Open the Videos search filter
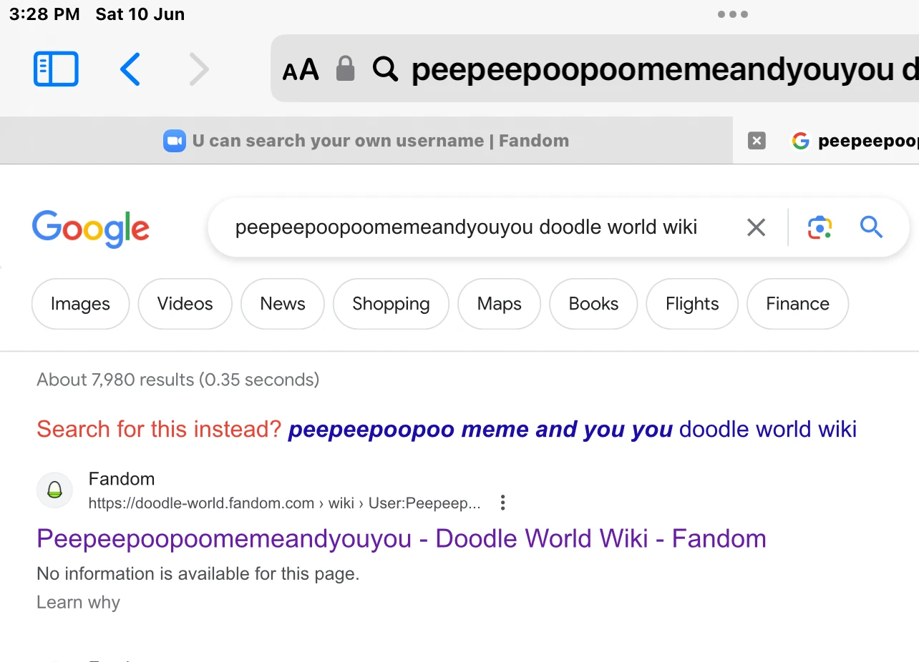This screenshot has height=662, width=919. pyautogui.click(x=185, y=303)
